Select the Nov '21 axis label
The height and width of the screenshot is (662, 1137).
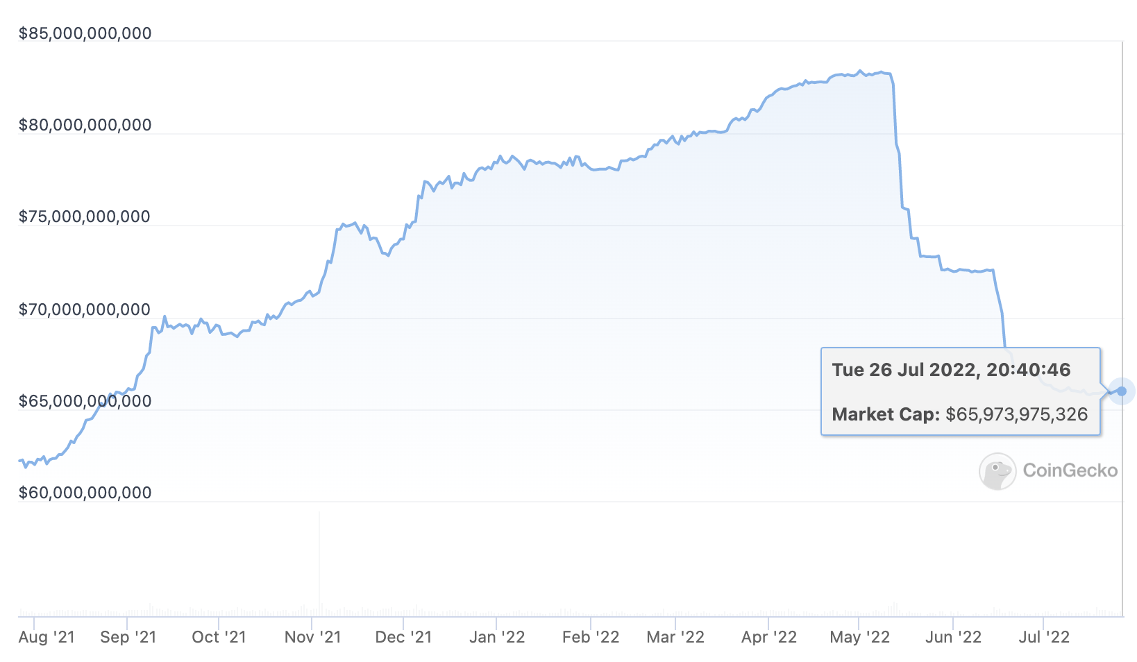coord(312,637)
